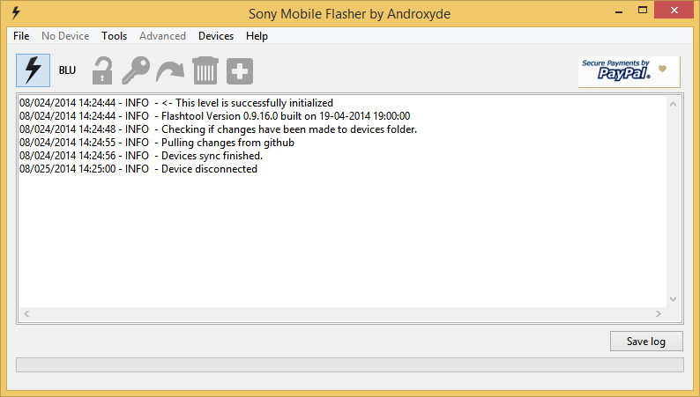Click the log scroll right arrow
This screenshot has height=397, width=700.
(x=659, y=313)
